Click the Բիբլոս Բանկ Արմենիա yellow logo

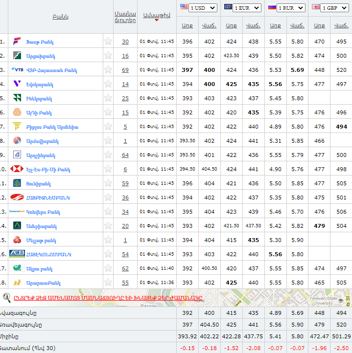point(17,126)
